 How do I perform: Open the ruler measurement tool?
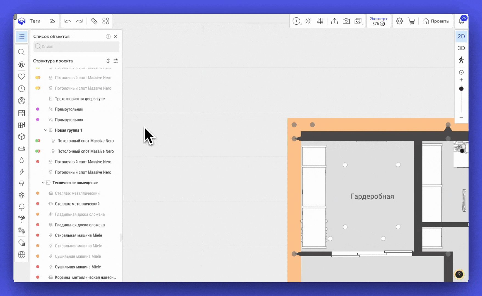[94, 21]
